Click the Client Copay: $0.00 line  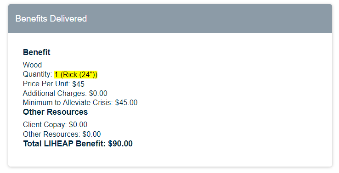tap(55, 125)
